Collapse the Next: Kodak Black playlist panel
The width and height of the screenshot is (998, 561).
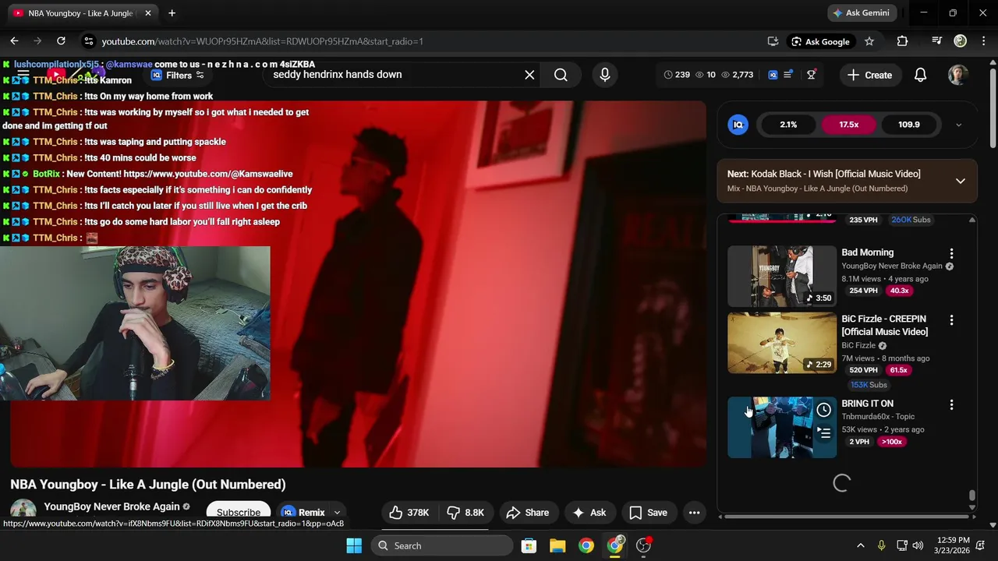pos(961,181)
